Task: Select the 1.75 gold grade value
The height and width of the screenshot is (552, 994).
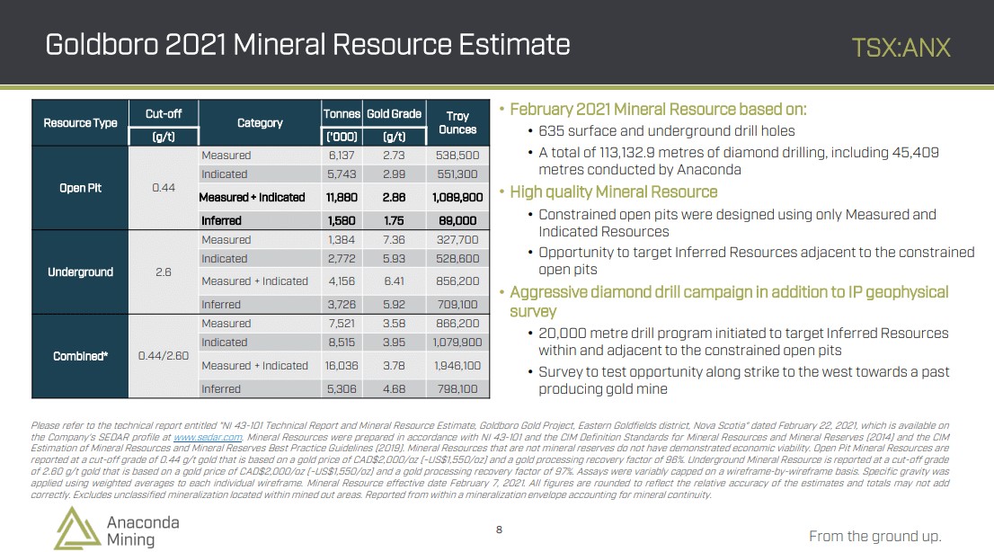Action: click(x=395, y=221)
